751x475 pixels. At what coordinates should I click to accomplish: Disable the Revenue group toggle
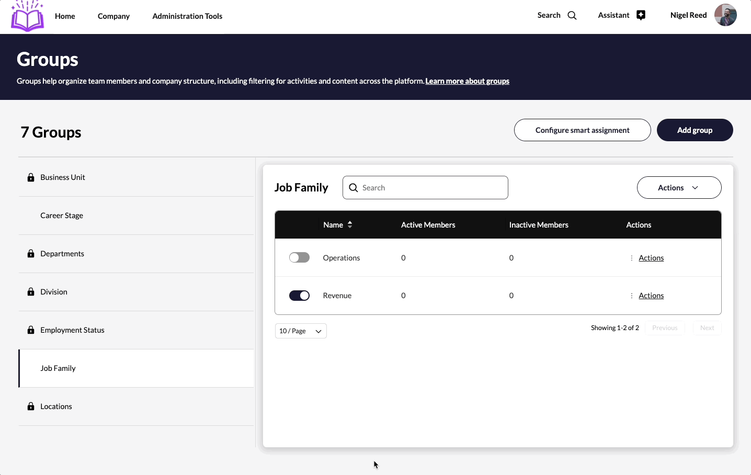click(299, 296)
